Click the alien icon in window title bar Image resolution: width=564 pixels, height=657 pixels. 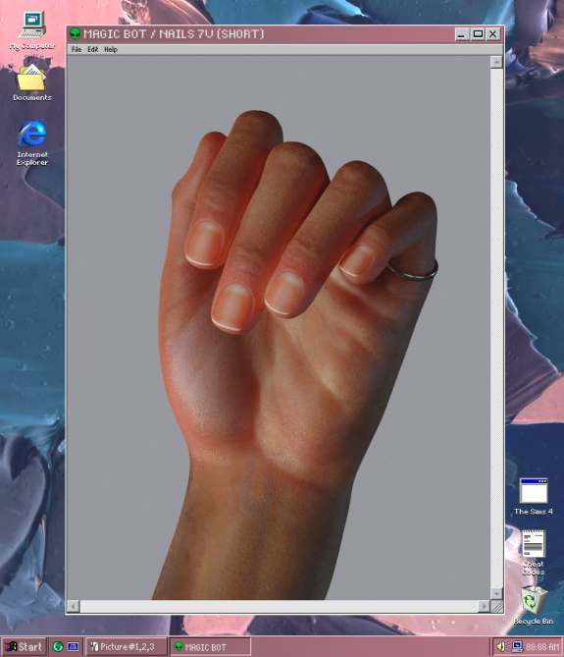coord(76,33)
